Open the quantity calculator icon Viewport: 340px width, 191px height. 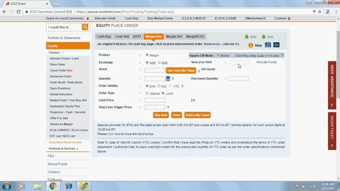[x=168, y=79]
